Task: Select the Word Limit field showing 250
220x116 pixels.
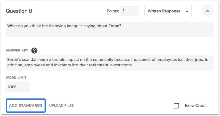Action: point(18,87)
